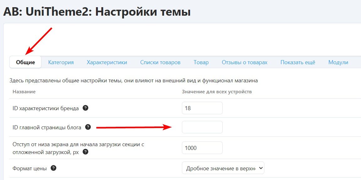Select the Списки товаров tab
The height and width of the screenshot is (180, 361).
(160, 62)
